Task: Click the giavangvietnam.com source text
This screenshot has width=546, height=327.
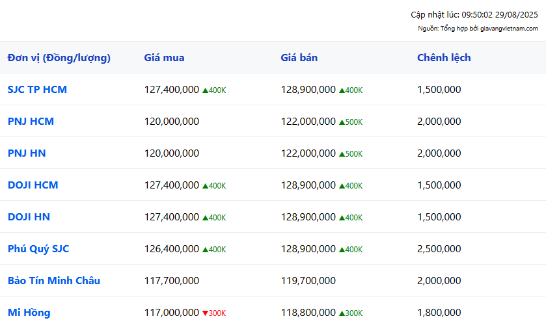Action: click(x=509, y=29)
